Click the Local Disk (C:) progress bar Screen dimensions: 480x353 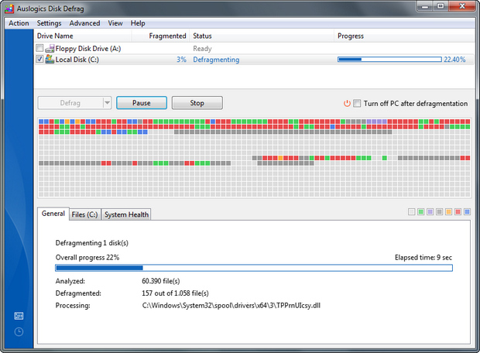pyautogui.click(x=389, y=60)
